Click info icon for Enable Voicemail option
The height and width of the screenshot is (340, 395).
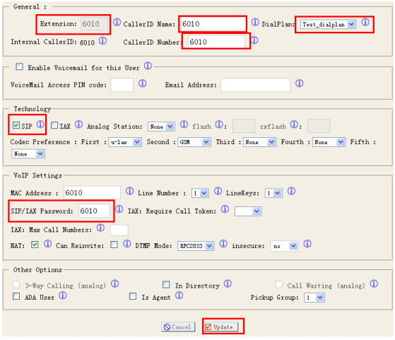(148, 66)
